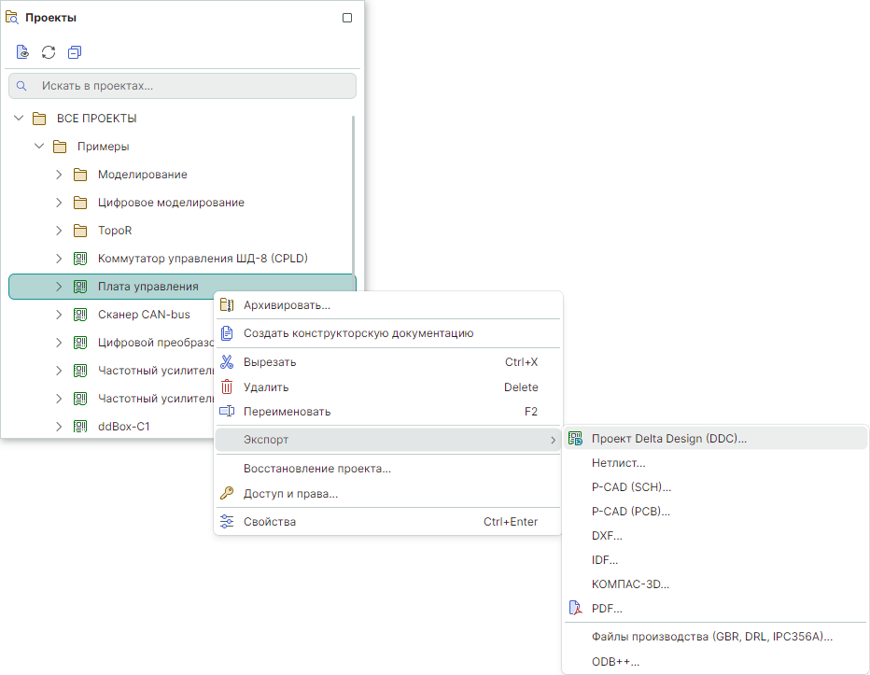Click the scissors icon next to Вырезать
Screen dimensions: 870x675
coord(226,362)
